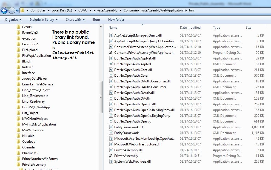This screenshot has width=271, height=170.
Task: Select the DotNetOpenAuth.OAuth.Consumer.dll icon
Action: coord(111,81)
